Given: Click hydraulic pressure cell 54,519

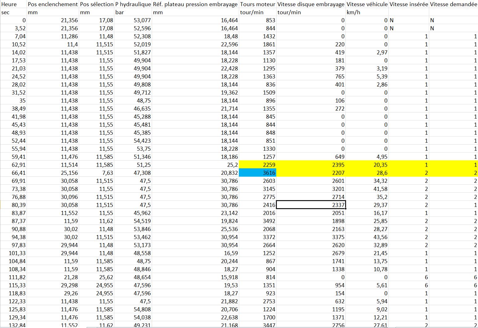Looking at the screenshot, I should coord(133,221).
